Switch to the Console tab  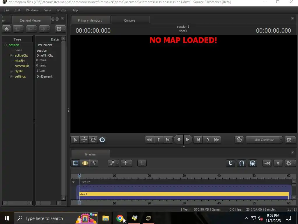pos(130,20)
